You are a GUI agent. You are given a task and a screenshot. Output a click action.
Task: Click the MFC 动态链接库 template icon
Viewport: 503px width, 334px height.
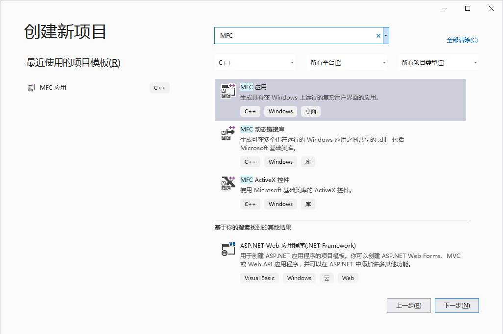227,133
